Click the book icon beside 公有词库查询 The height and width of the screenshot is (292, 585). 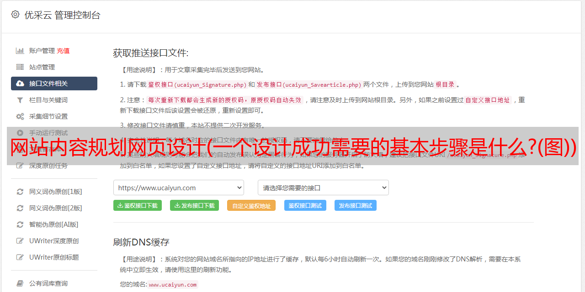(x=20, y=283)
